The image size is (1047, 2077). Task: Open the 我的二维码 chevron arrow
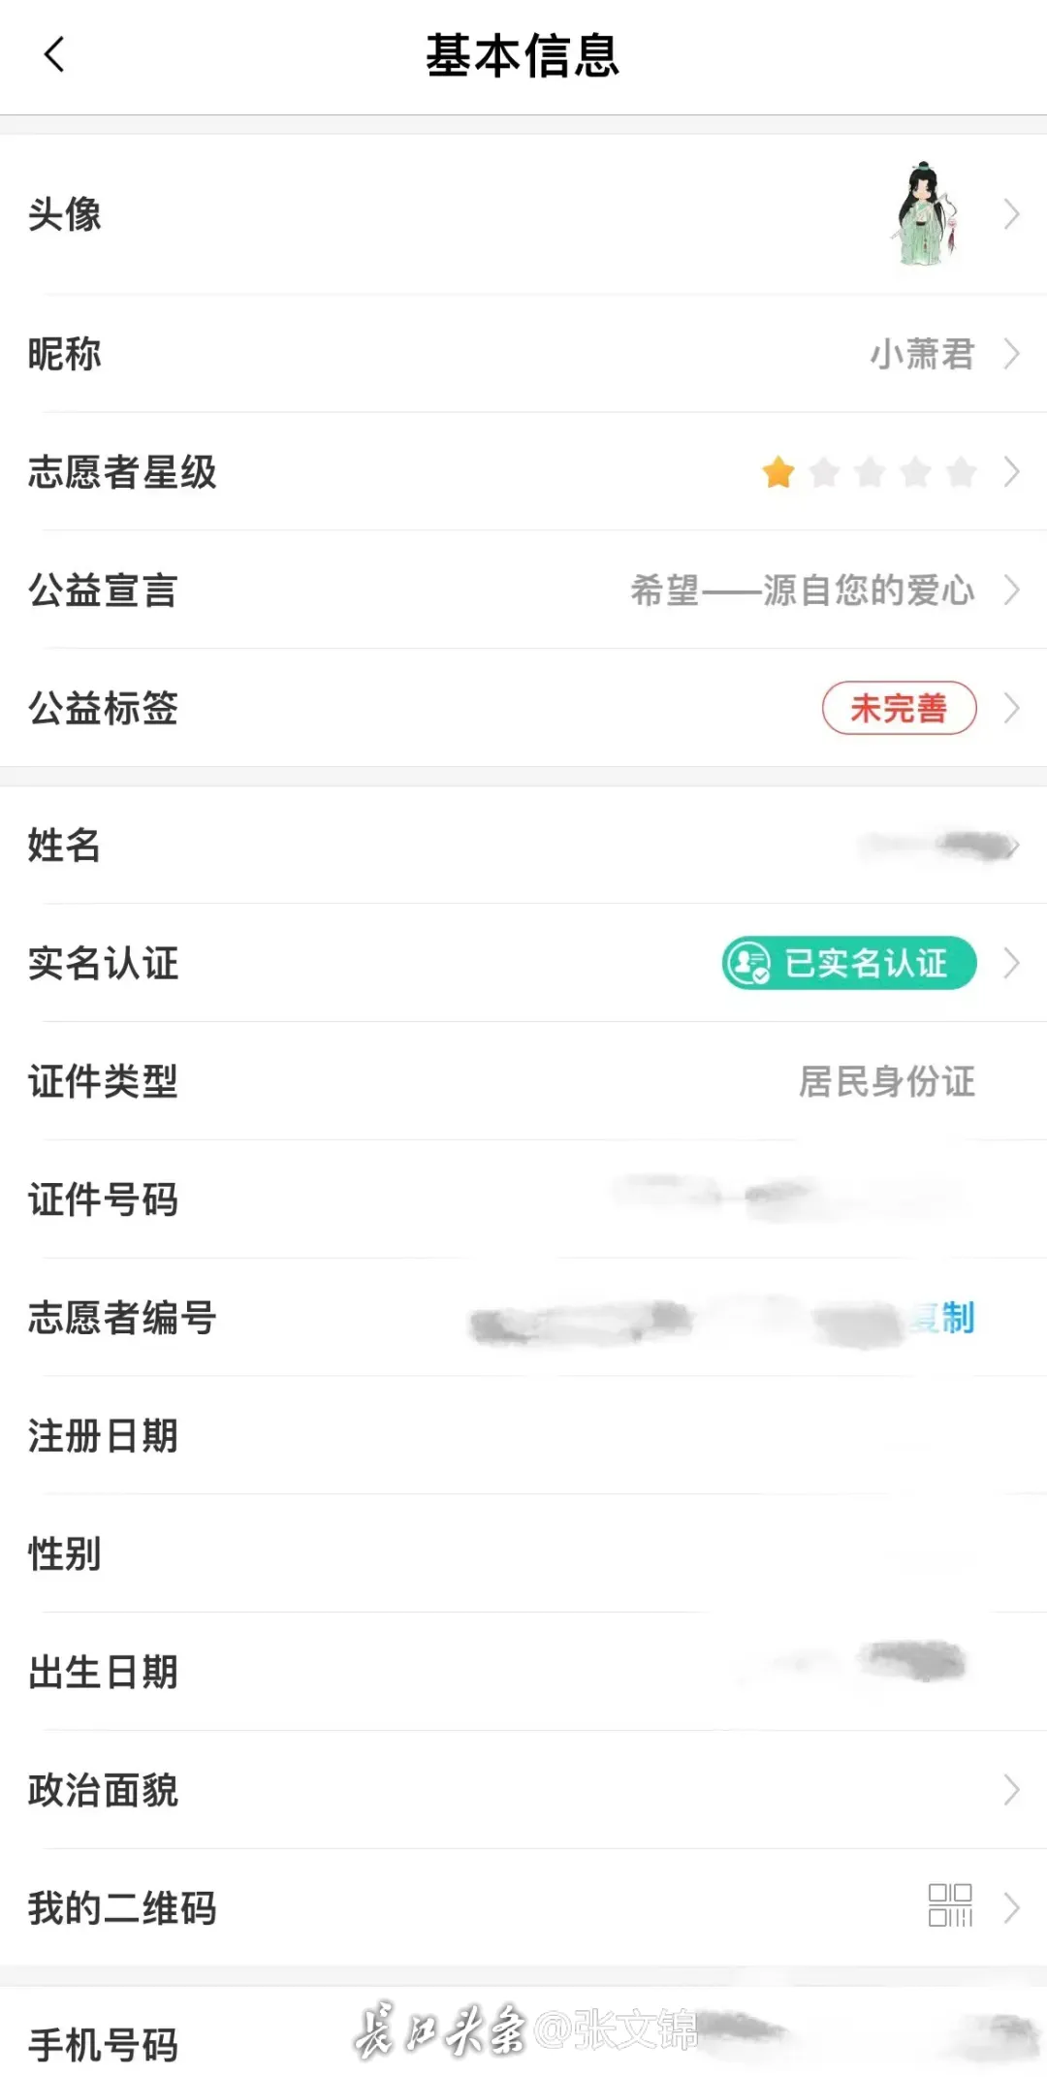pos(1011,1907)
